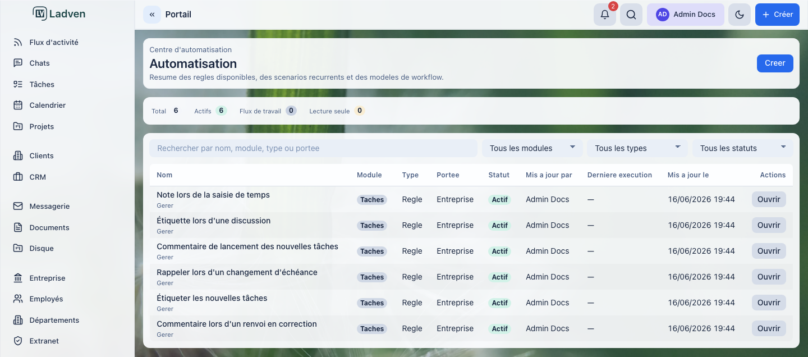
Task: Click the top bar Créer button
Action: (777, 15)
